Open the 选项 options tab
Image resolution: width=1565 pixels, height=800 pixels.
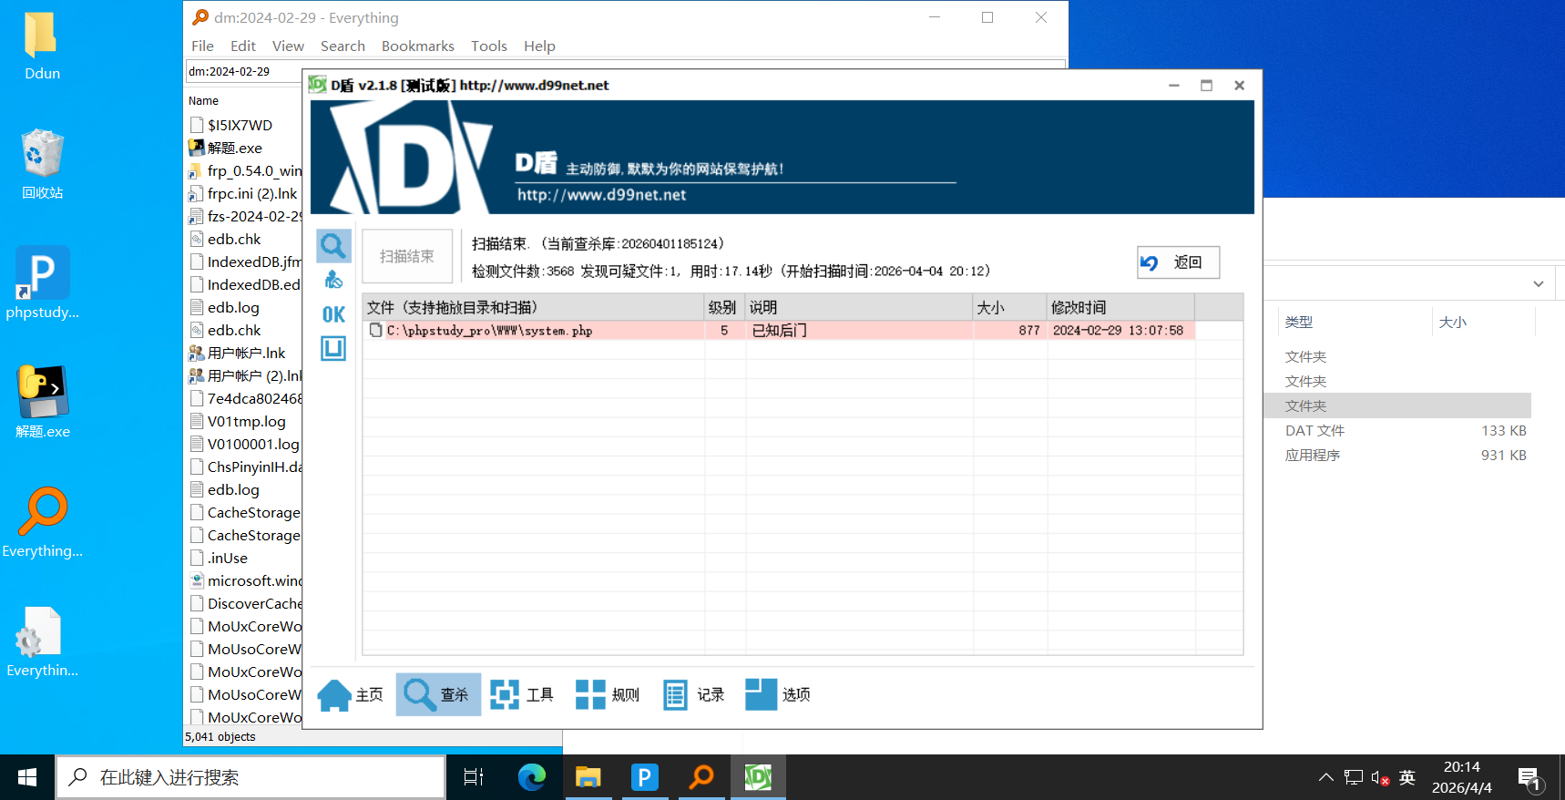point(778,694)
